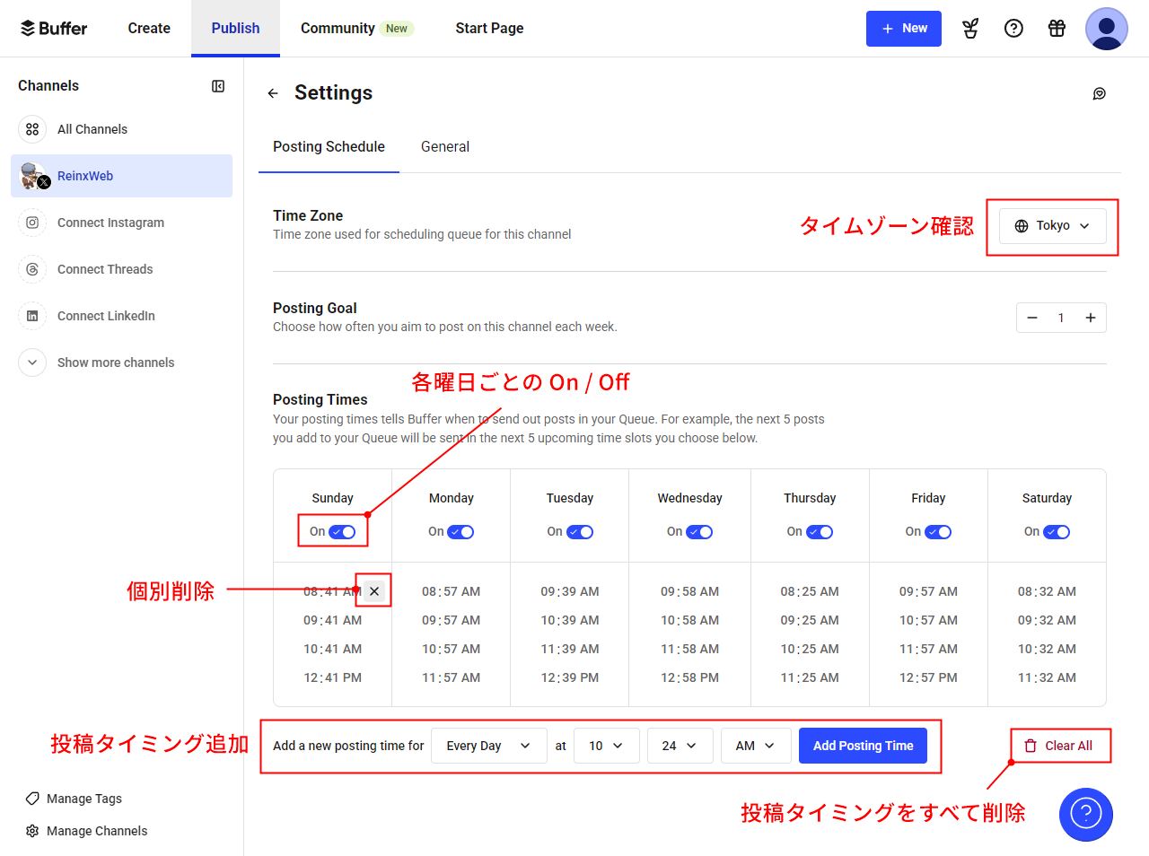Open the plant sprout icon in header
Screen dimensions: 1149x856
click(970, 29)
